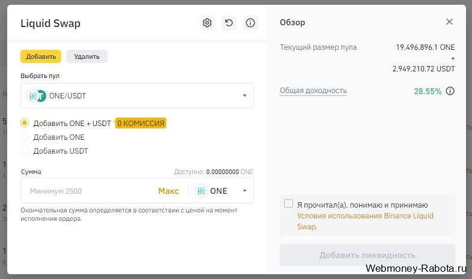
Task: Open Liquid Swap settings gear icon
Action: (x=207, y=23)
